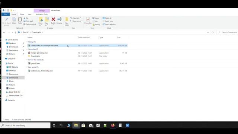Open Network in navigation pane
This screenshot has width=238, height=134.
[x=11, y=100]
